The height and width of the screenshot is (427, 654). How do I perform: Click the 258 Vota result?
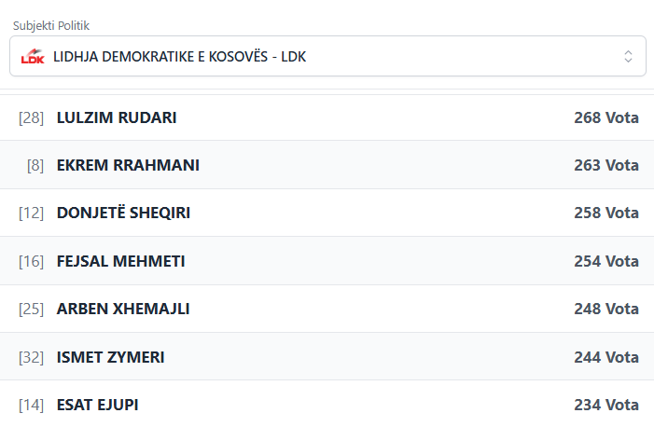pos(606,213)
